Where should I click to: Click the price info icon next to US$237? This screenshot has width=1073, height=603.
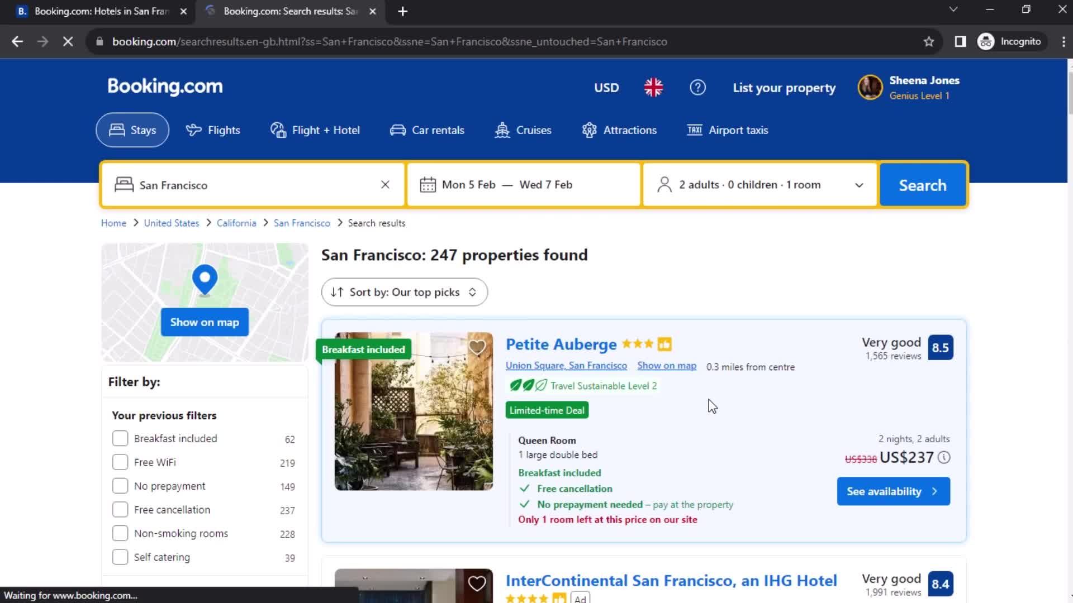pos(944,458)
